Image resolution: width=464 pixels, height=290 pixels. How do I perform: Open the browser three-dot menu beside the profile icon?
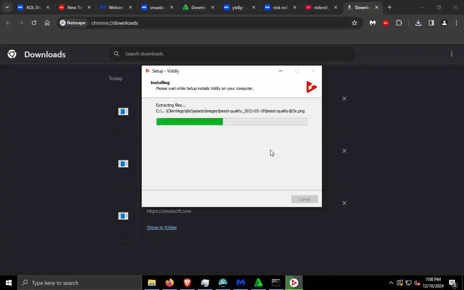tap(456, 23)
